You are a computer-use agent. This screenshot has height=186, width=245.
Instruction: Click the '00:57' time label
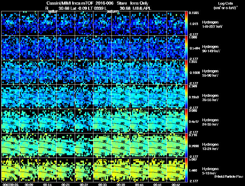(176, 184)
